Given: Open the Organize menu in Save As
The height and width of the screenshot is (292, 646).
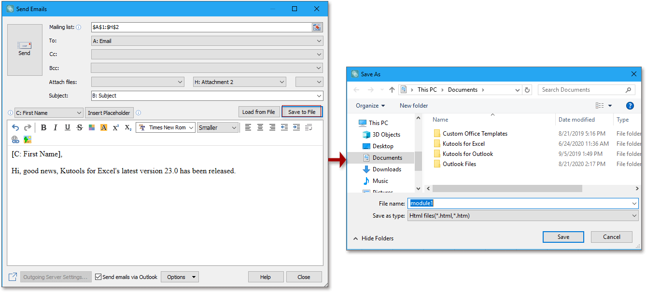Looking at the screenshot, I should 369,105.
